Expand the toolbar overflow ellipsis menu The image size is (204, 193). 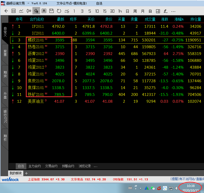(x=173, y=11)
